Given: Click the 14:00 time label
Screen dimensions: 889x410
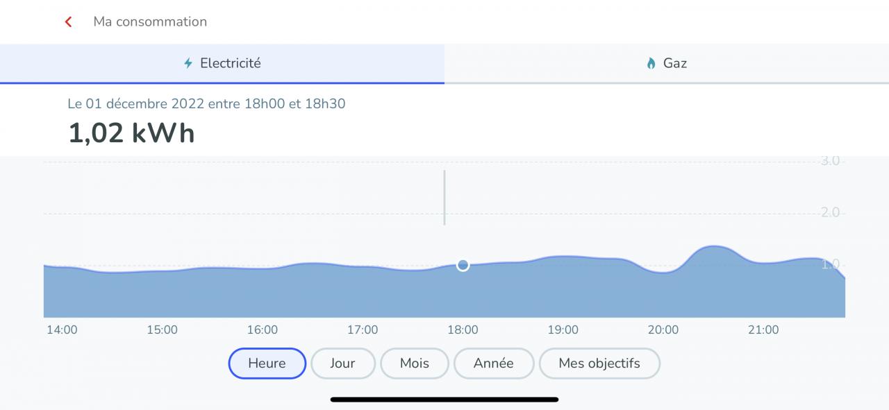Looking at the screenshot, I should click(x=62, y=330).
